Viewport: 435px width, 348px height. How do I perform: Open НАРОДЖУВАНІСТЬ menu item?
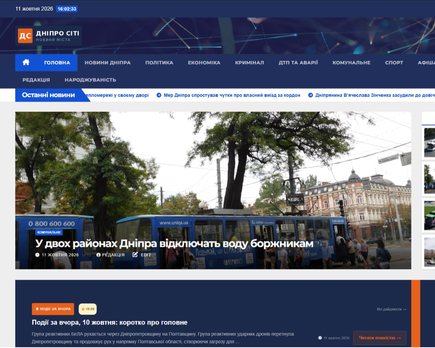tap(90, 80)
